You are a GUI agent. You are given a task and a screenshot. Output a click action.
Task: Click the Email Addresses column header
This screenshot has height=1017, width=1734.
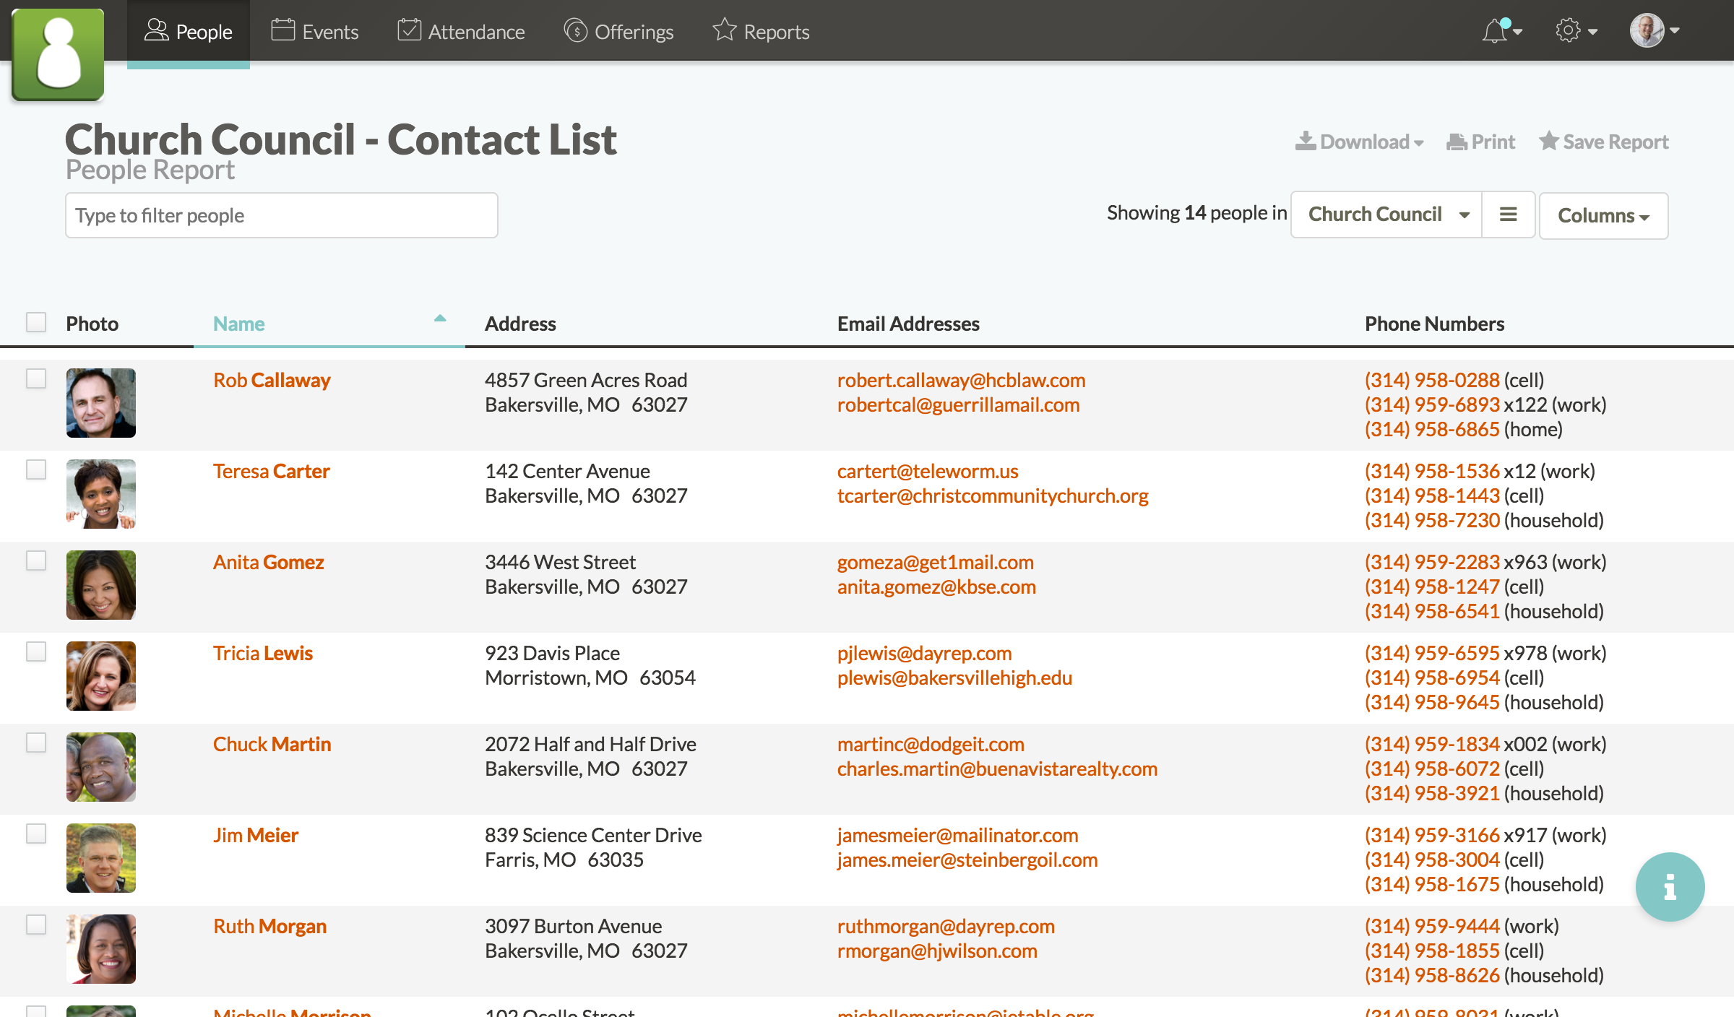908,324
